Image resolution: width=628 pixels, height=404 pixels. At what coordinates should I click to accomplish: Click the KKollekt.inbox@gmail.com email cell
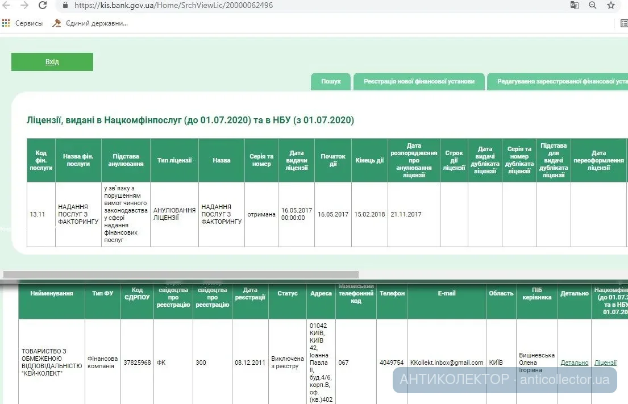(x=447, y=363)
